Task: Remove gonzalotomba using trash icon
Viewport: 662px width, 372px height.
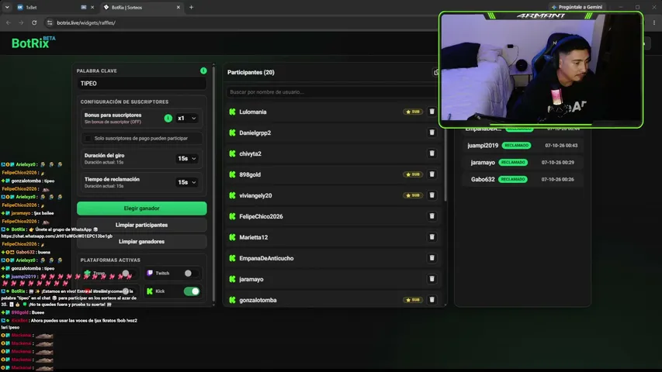Action: coord(432,300)
